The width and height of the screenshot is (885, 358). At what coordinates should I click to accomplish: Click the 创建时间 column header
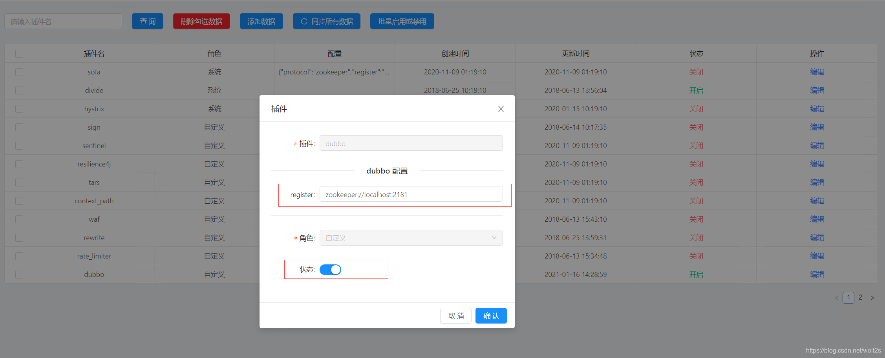[455, 53]
